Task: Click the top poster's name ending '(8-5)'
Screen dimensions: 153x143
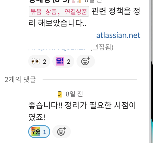Action: click(x=49, y=1)
